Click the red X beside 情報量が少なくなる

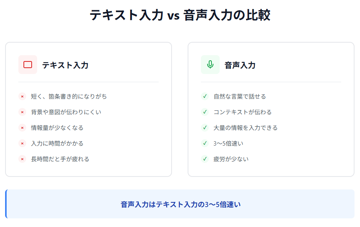click(22, 128)
